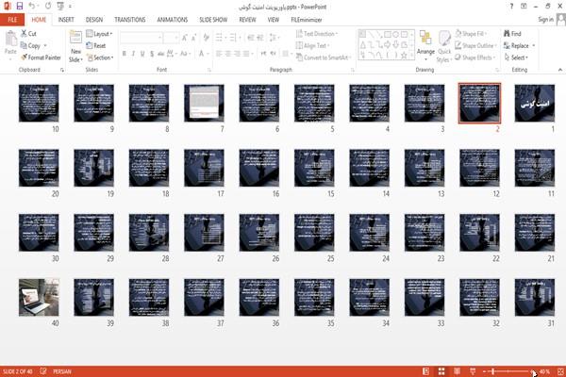The height and width of the screenshot is (377, 566).
Task: Open the Shape Fill dropdown
Action: coord(471,34)
